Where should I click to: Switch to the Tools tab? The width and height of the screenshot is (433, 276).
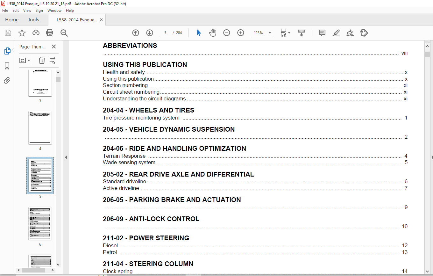point(33,20)
